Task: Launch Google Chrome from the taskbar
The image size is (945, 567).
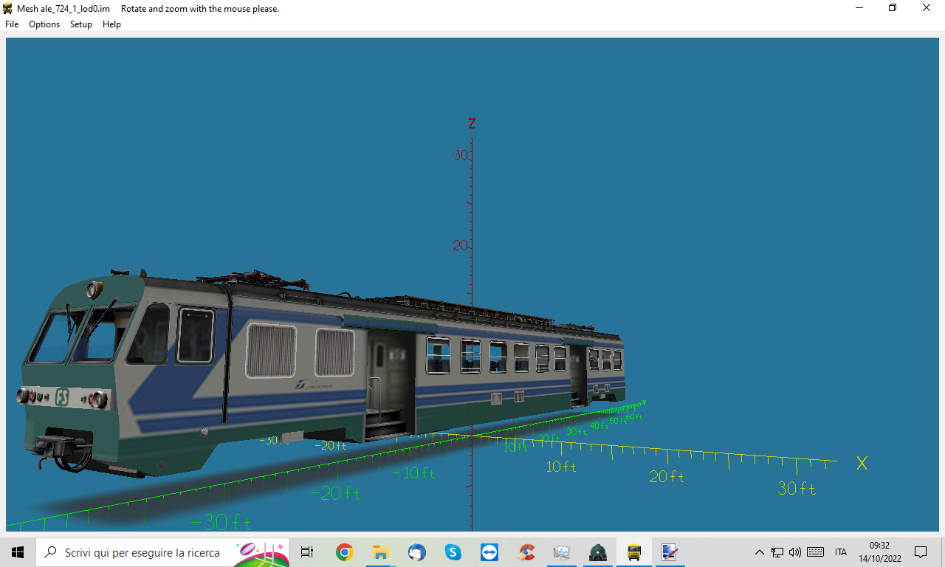Action: pyautogui.click(x=344, y=552)
